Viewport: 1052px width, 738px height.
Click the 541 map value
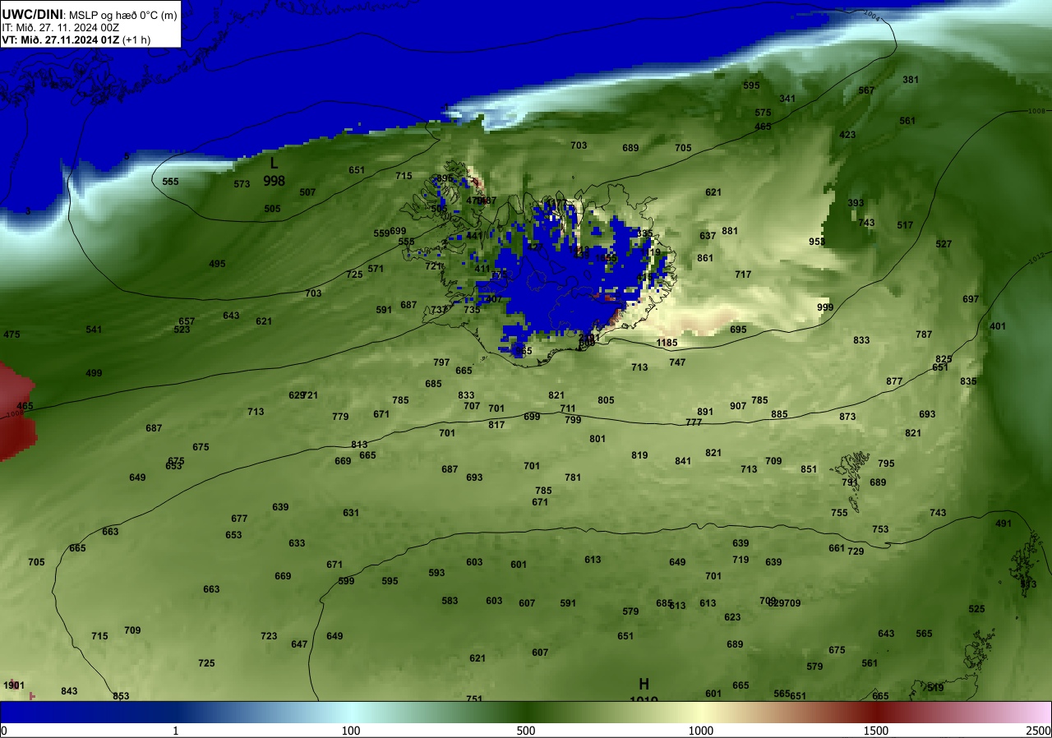pos(94,330)
